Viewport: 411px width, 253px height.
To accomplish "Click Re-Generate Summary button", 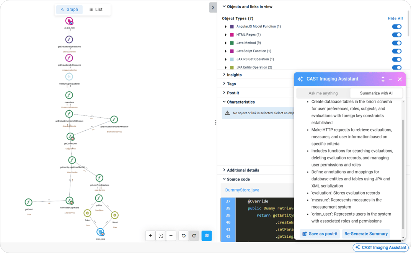I will coord(366,234).
